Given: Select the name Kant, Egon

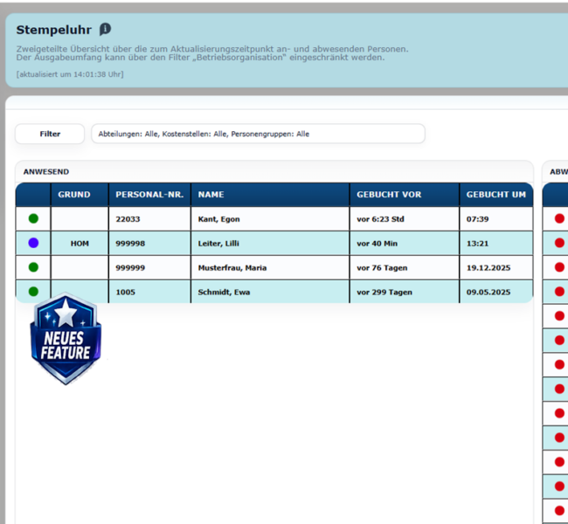Looking at the screenshot, I should point(218,219).
